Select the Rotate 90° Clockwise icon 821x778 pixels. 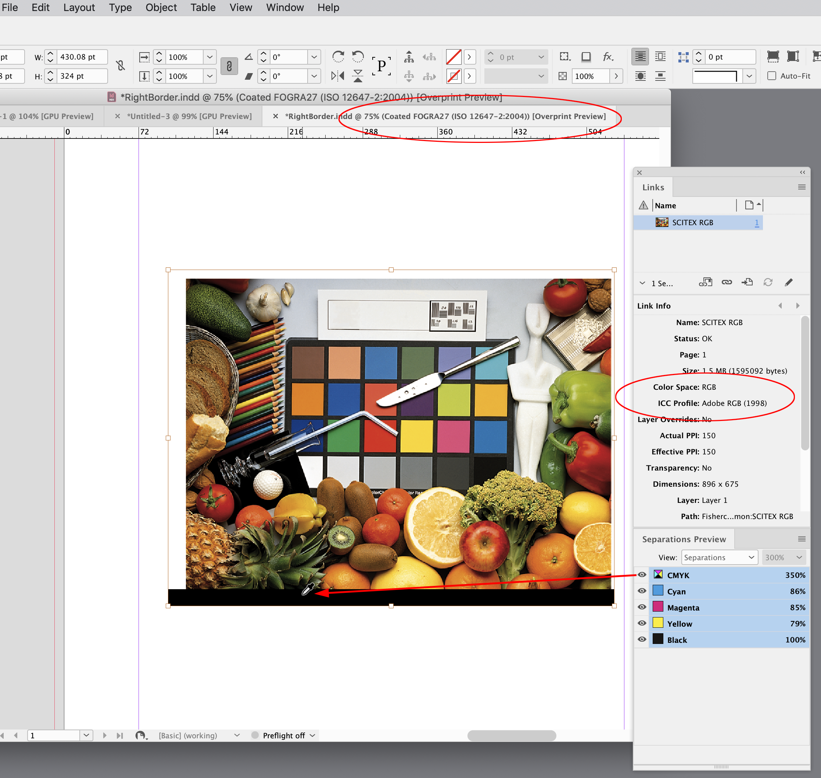click(338, 57)
